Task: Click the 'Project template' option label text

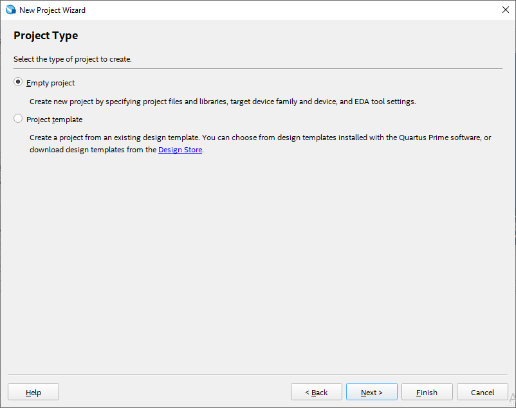Action: tap(54, 120)
